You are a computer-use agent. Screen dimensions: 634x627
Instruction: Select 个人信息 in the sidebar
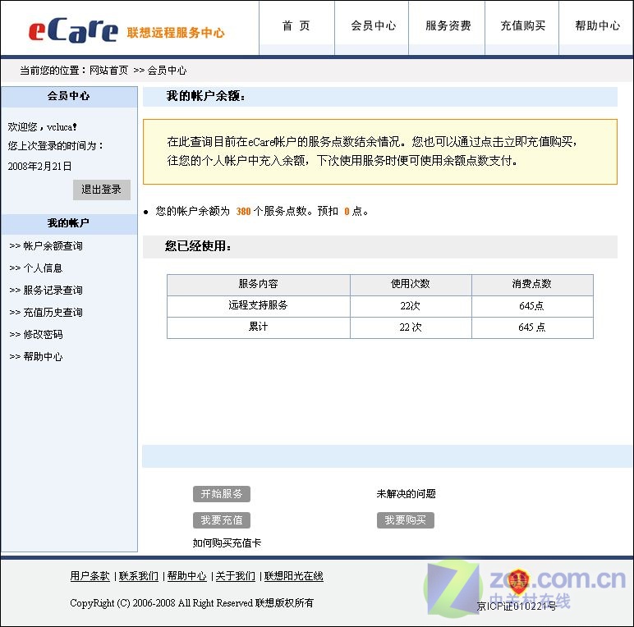pyautogui.click(x=43, y=268)
